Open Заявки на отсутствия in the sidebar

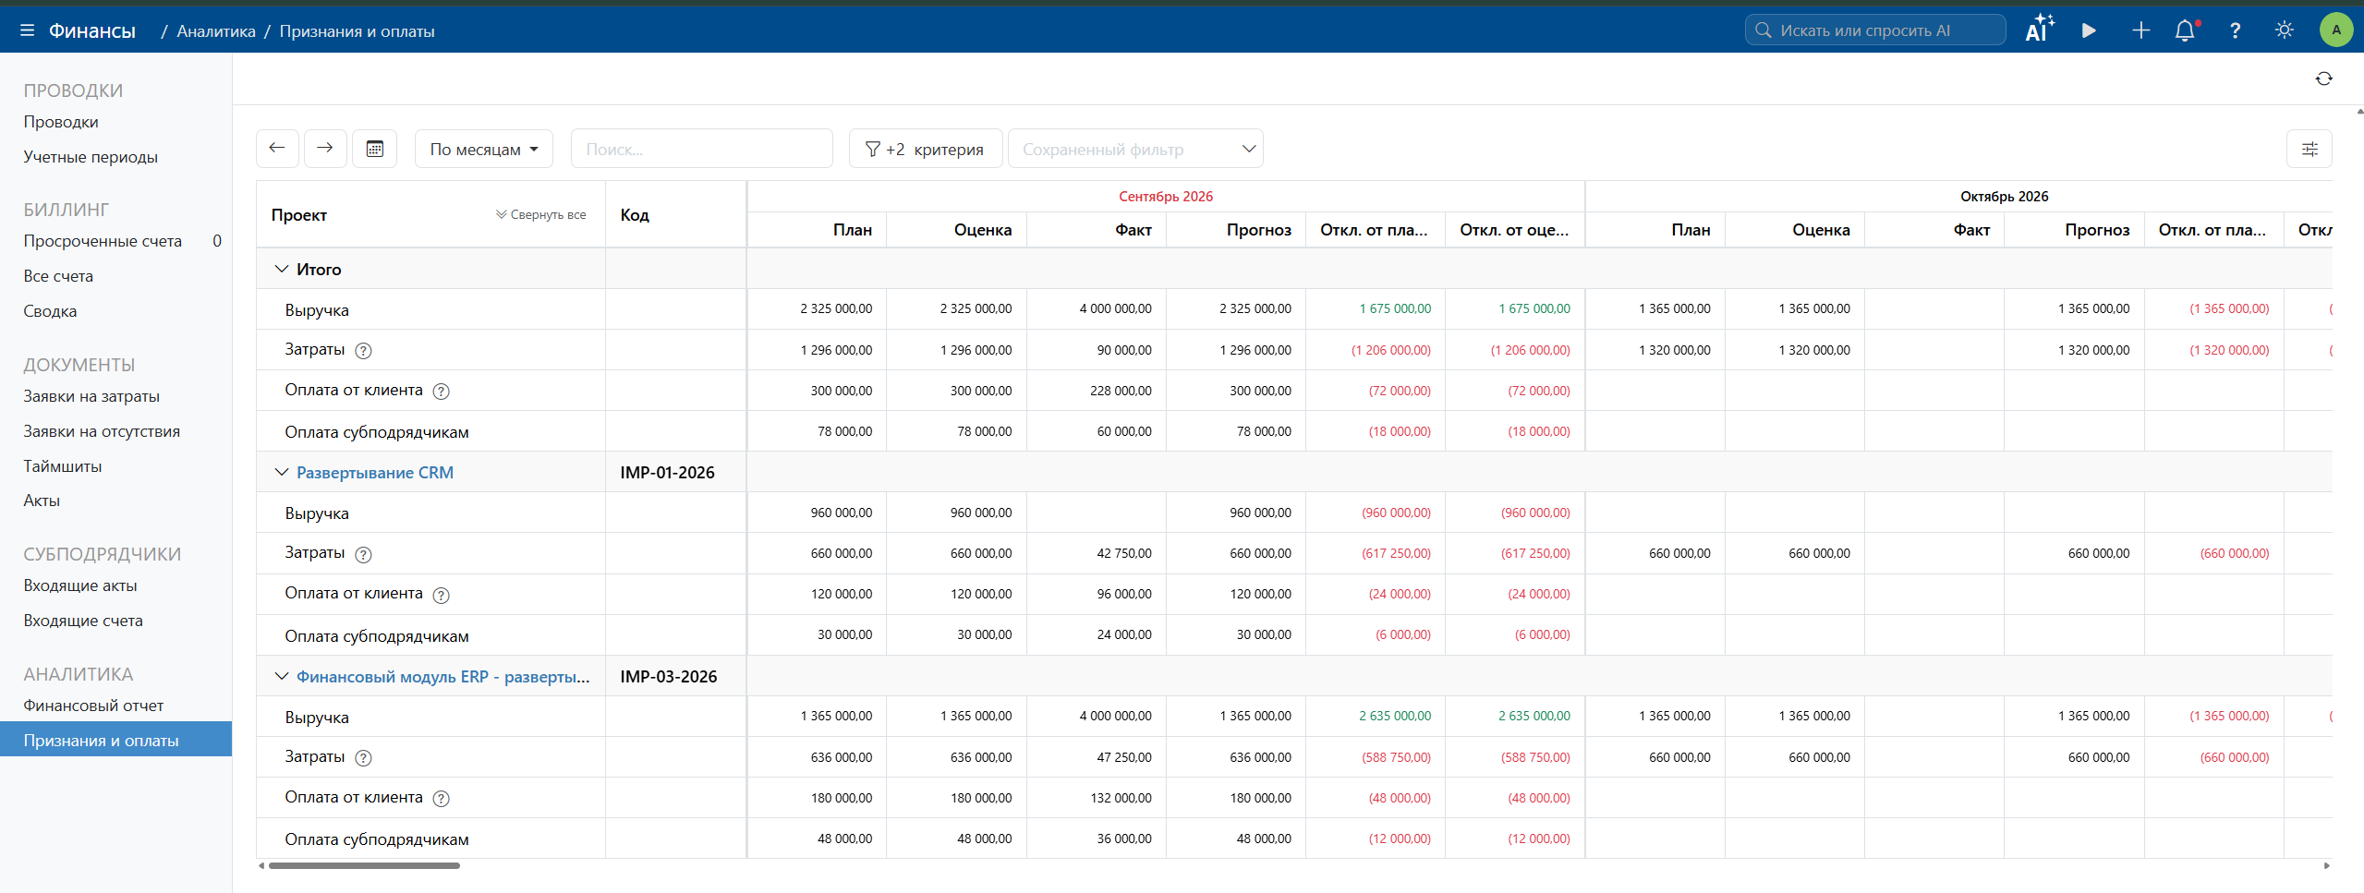[102, 431]
